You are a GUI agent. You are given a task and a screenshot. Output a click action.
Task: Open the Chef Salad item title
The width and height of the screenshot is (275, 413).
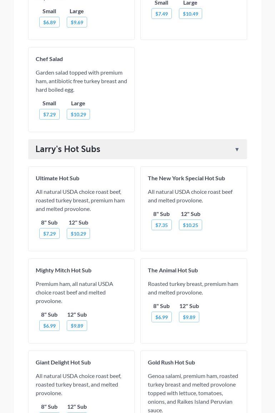point(49,59)
